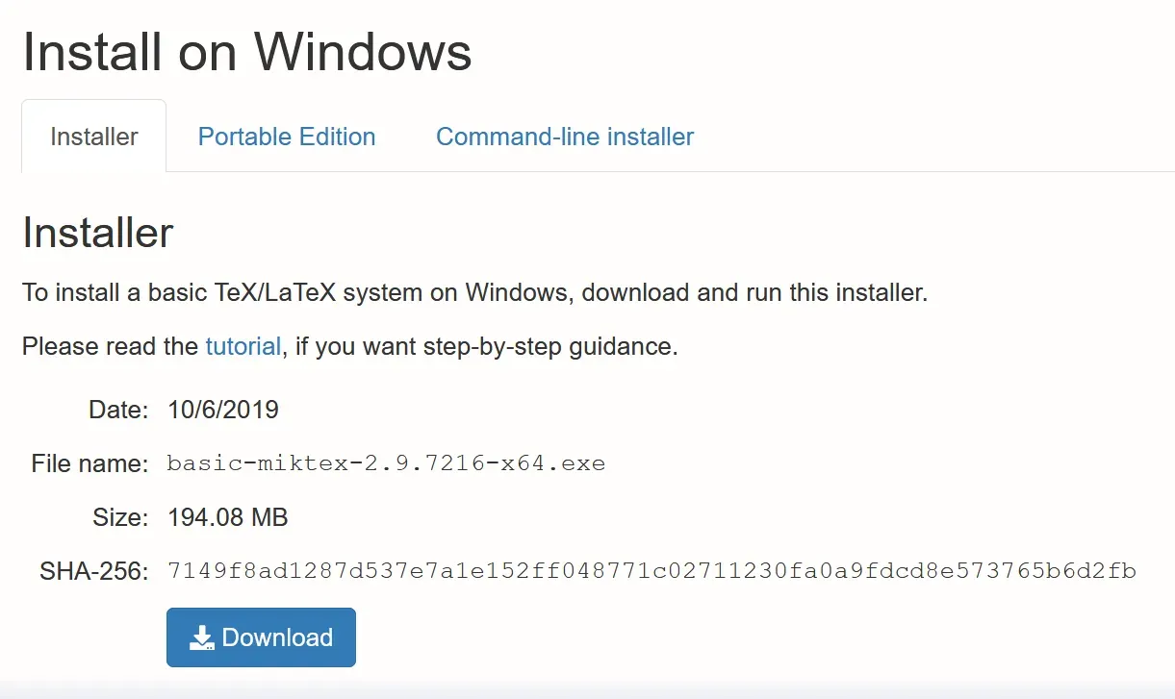
Task: Click the blue Download button
Action: 261,637
